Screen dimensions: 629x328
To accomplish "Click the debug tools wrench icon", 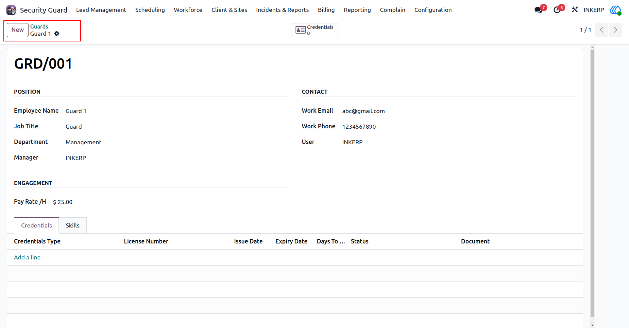I will click(x=575, y=10).
